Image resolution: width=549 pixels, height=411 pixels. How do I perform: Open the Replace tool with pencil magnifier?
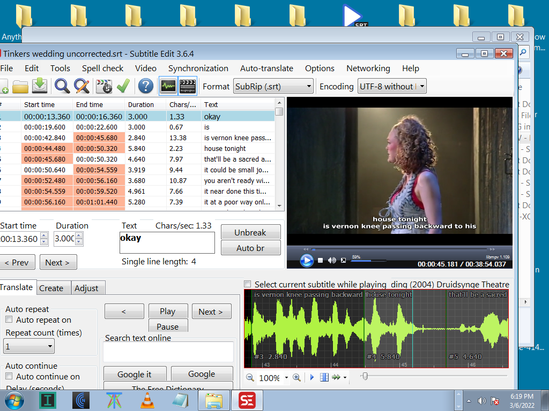coord(82,86)
